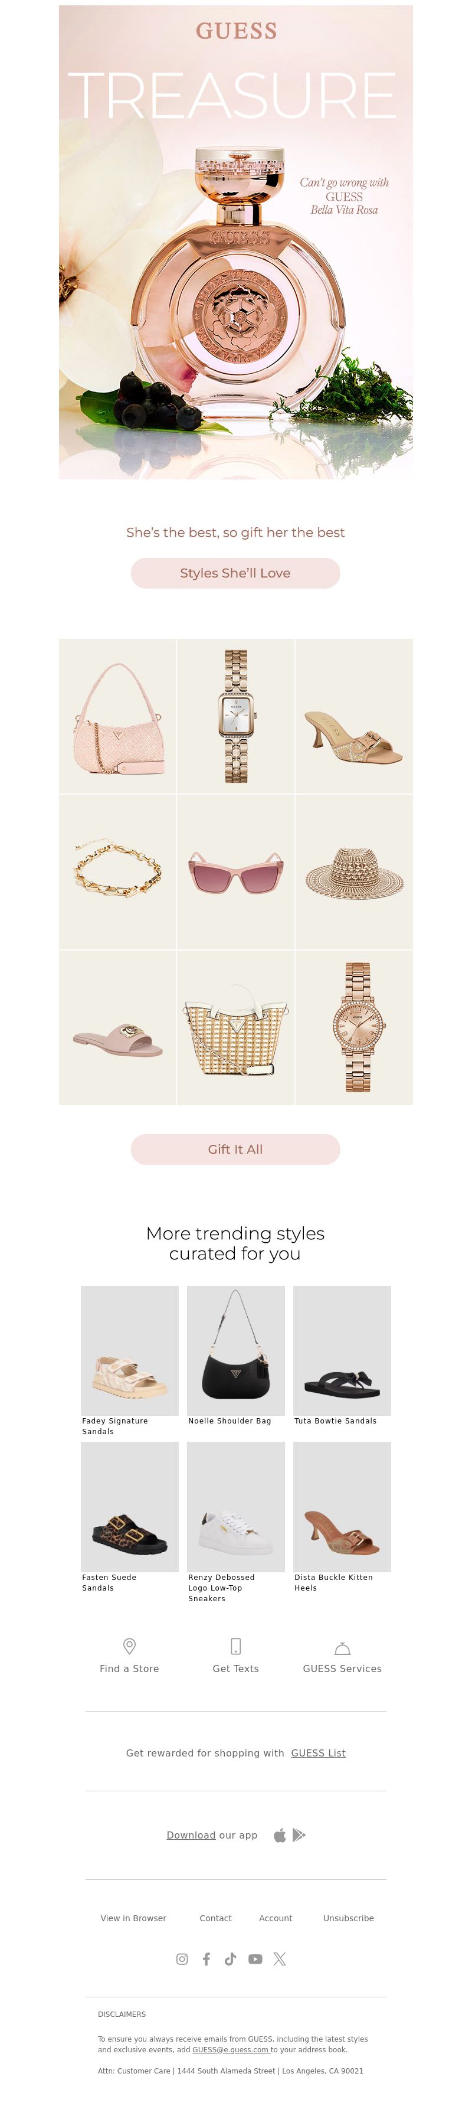Select the pink sunglasses product image
472x2106 pixels.
tap(235, 871)
